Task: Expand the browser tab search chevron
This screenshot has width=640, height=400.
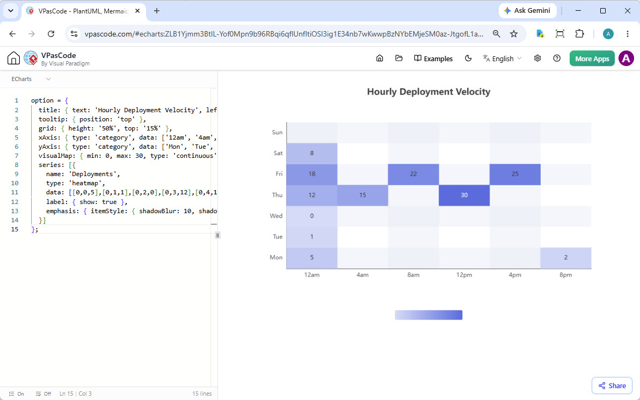Action: pyautogui.click(x=11, y=11)
